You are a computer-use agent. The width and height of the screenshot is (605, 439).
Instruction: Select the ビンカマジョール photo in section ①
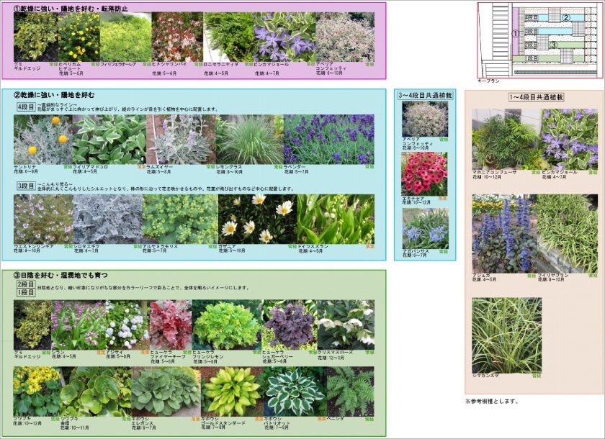(x=284, y=37)
